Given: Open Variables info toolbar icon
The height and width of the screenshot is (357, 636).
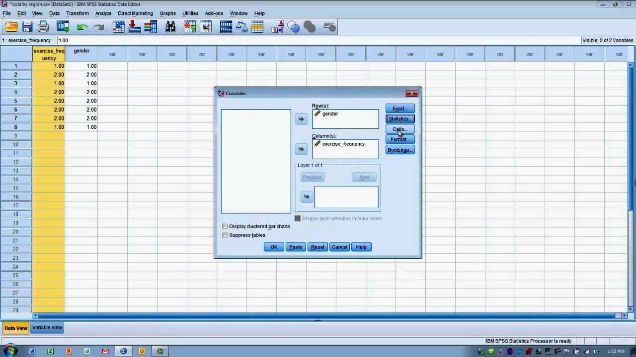Looking at the screenshot, I should (151, 27).
